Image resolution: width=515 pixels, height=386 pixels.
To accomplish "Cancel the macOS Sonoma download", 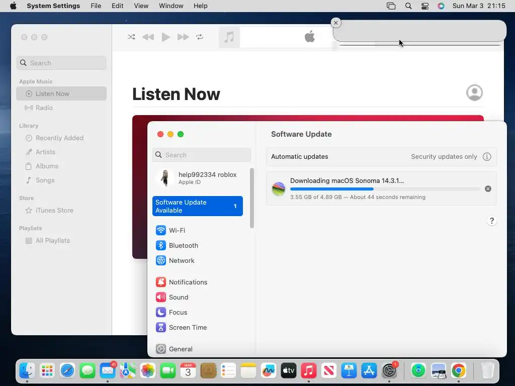I will [488, 189].
